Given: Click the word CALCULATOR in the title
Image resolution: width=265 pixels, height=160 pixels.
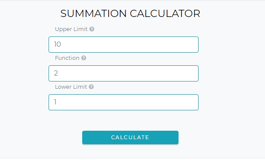Looking at the screenshot, I should coord(165,14).
